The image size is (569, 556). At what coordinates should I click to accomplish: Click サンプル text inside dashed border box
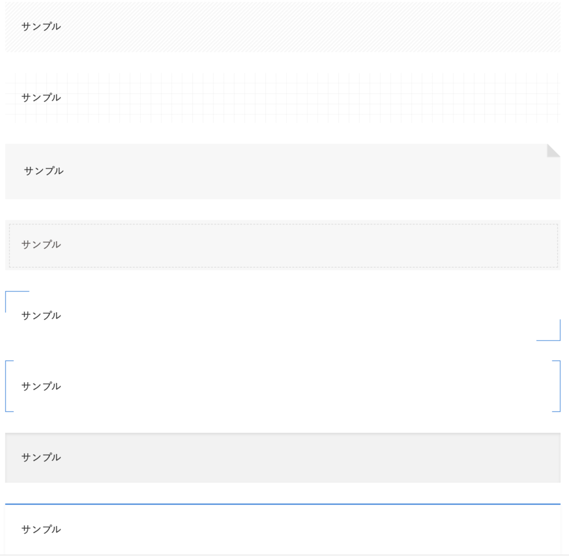tap(41, 244)
